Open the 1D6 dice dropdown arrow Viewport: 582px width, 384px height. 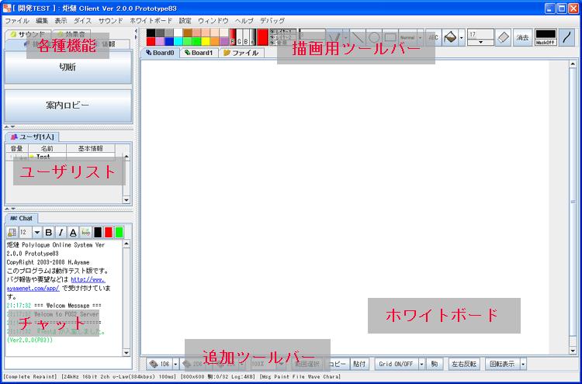tap(176, 364)
